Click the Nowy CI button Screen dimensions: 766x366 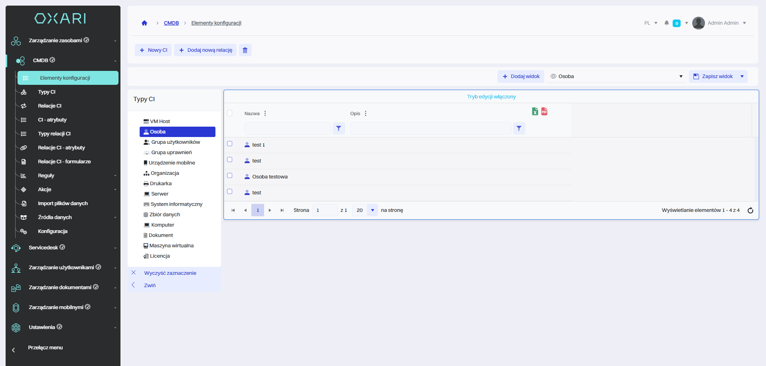tap(153, 50)
